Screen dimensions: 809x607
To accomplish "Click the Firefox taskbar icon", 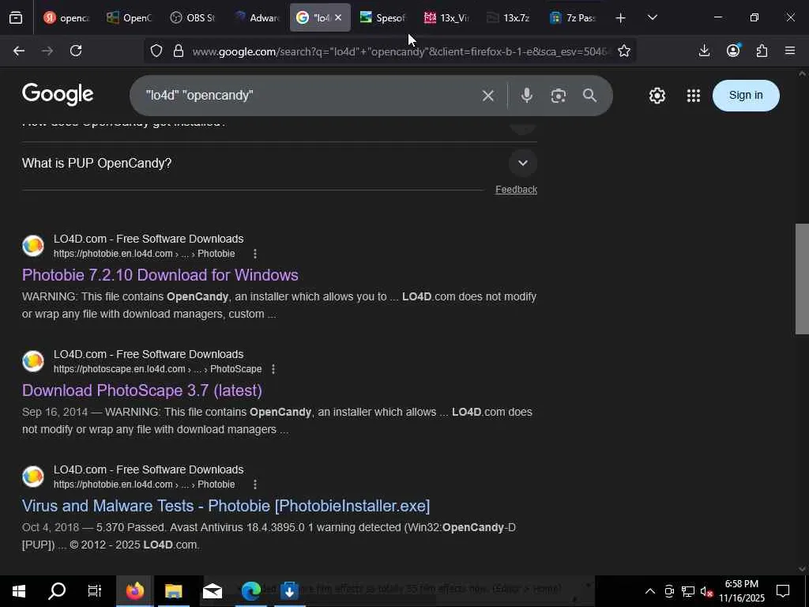I will (134, 591).
